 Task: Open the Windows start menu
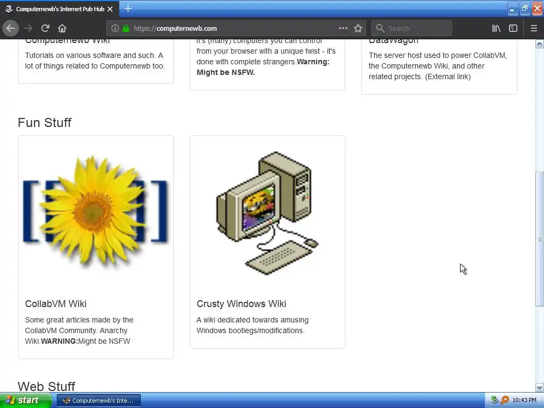tap(25, 401)
